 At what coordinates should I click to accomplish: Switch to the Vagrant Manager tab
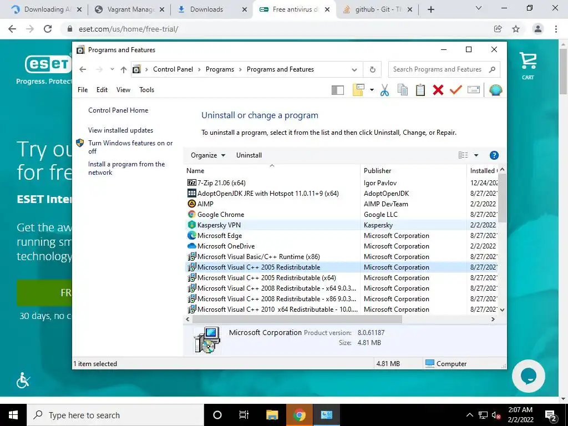(x=129, y=9)
